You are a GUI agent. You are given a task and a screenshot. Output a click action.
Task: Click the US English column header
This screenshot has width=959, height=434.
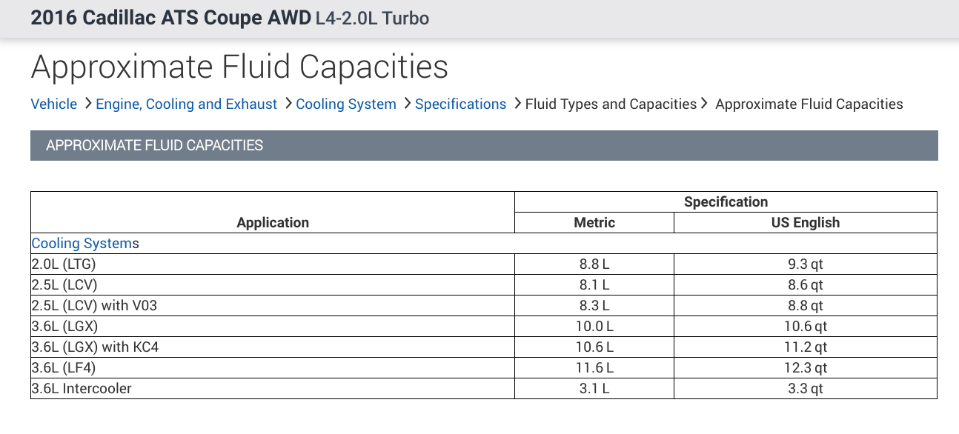click(x=806, y=222)
